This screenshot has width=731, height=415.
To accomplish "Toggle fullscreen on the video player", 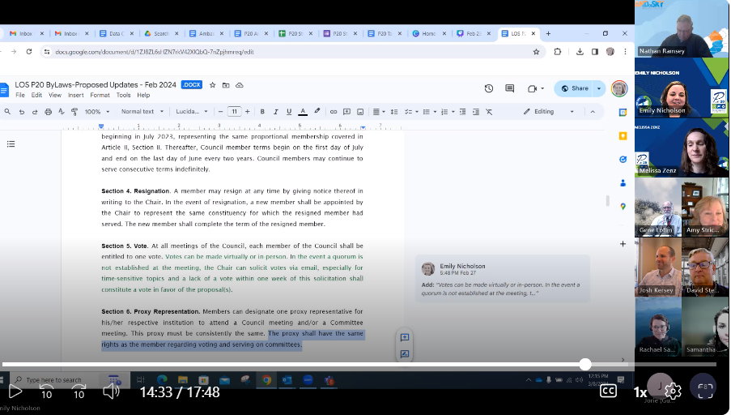I will tap(705, 391).
